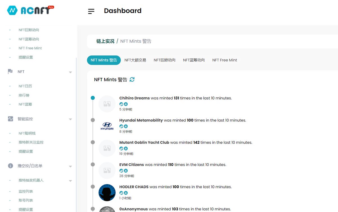
Task: Open chart icon for Hyundai Metamobility
Action: point(121,126)
